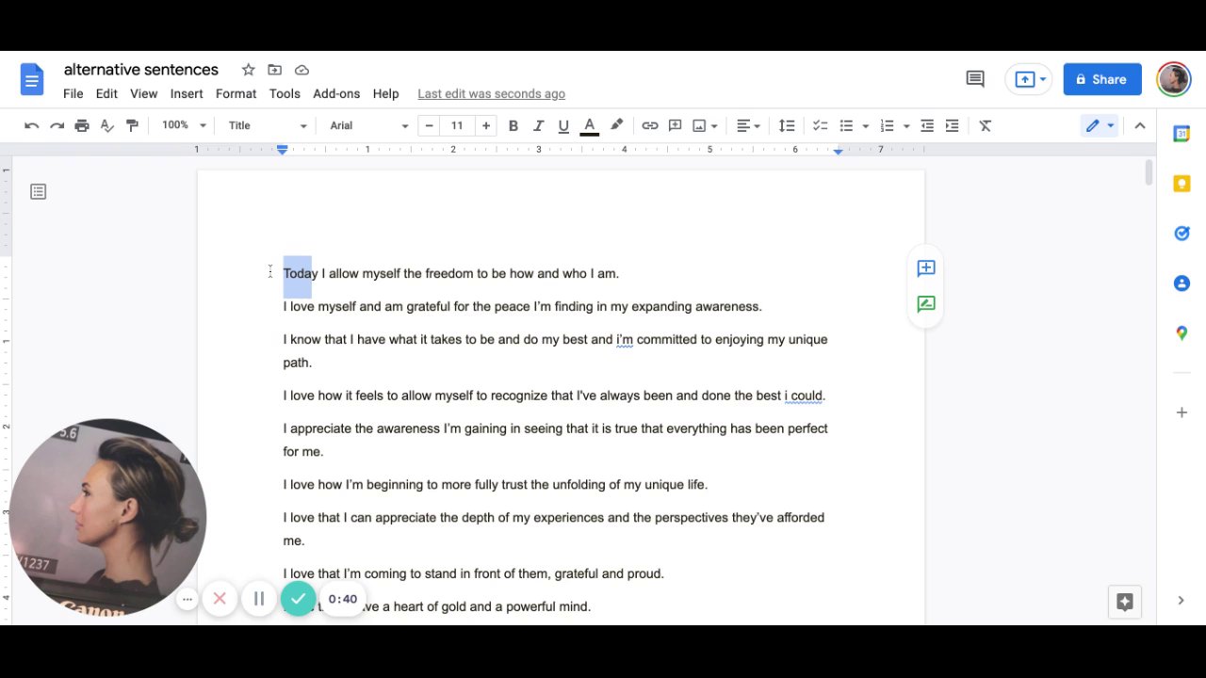The image size is (1206, 678).
Task: Clear formatting icon
Action: pos(985,125)
